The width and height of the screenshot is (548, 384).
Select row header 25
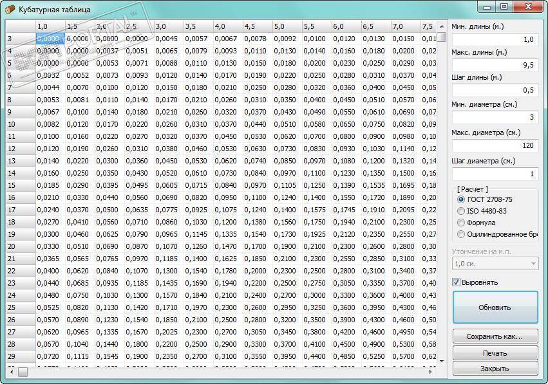pos(21,307)
